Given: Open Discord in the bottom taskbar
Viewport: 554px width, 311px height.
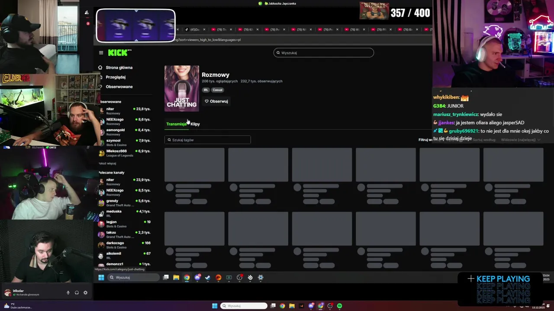Looking at the screenshot, I should point(311,306).
